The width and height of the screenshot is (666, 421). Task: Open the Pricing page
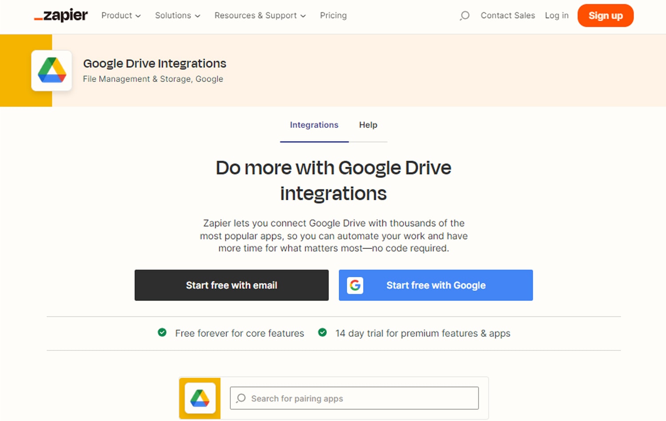333,16
